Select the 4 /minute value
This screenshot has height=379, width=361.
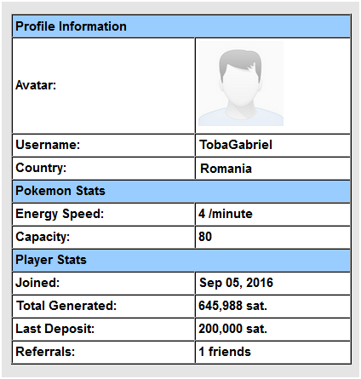coord(226,214)
